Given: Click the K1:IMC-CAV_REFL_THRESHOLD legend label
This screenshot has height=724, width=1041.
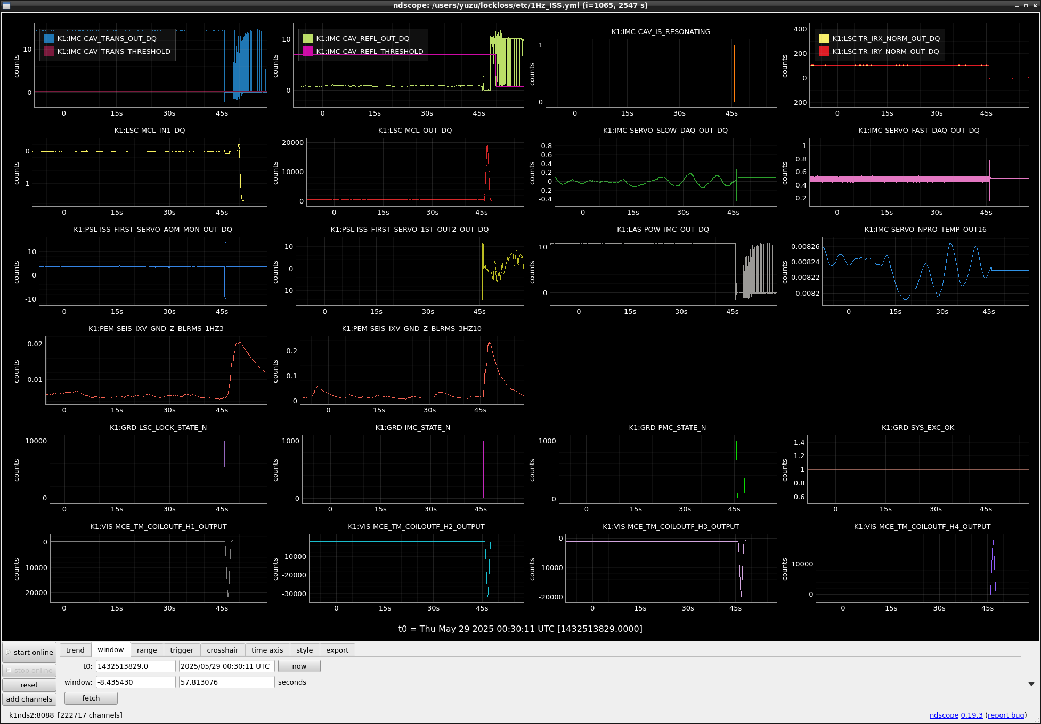Looking at the screenshot, I should [370, 51].
